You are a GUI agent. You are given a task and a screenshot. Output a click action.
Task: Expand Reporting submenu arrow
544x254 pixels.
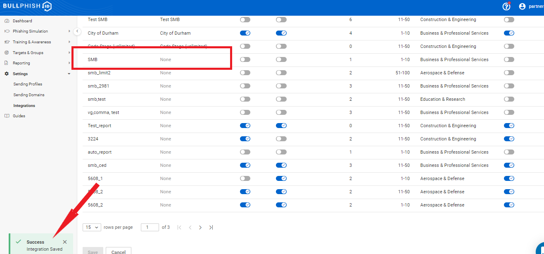pyautogui.click(x=69, y=63)
